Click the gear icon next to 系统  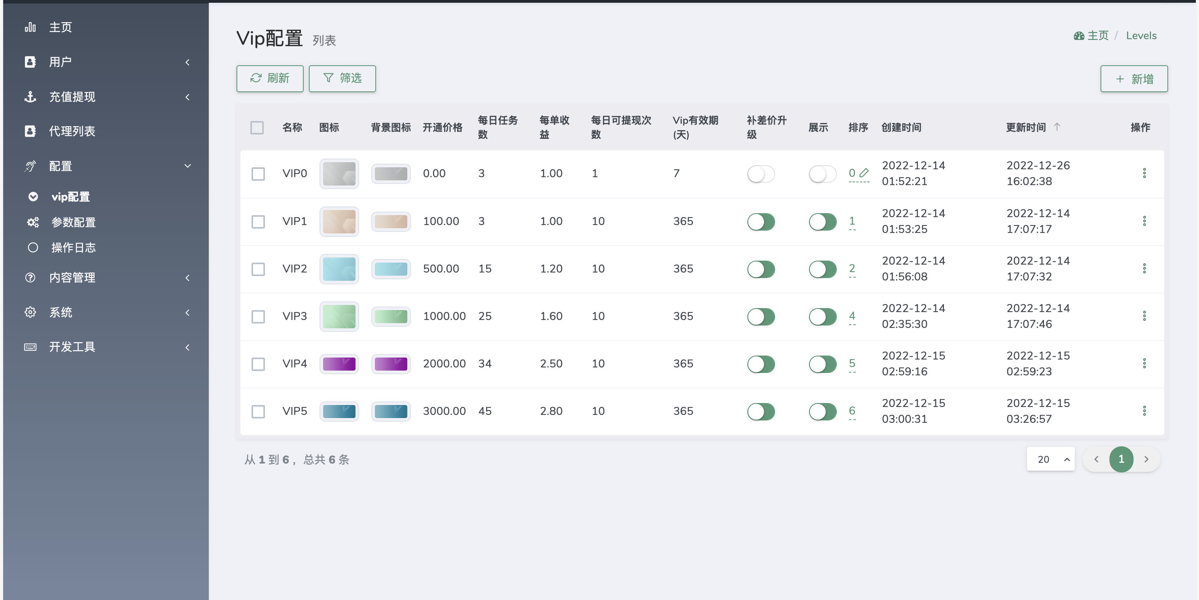[x=30, y=312]
